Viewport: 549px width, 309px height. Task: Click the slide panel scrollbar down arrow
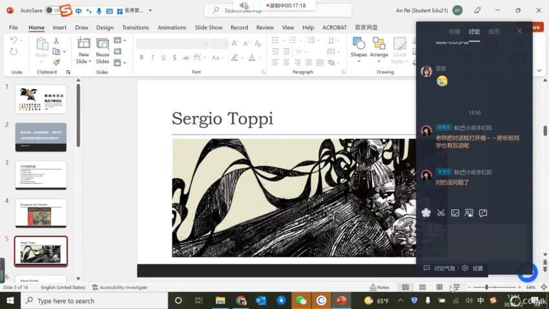click(78, 279)
